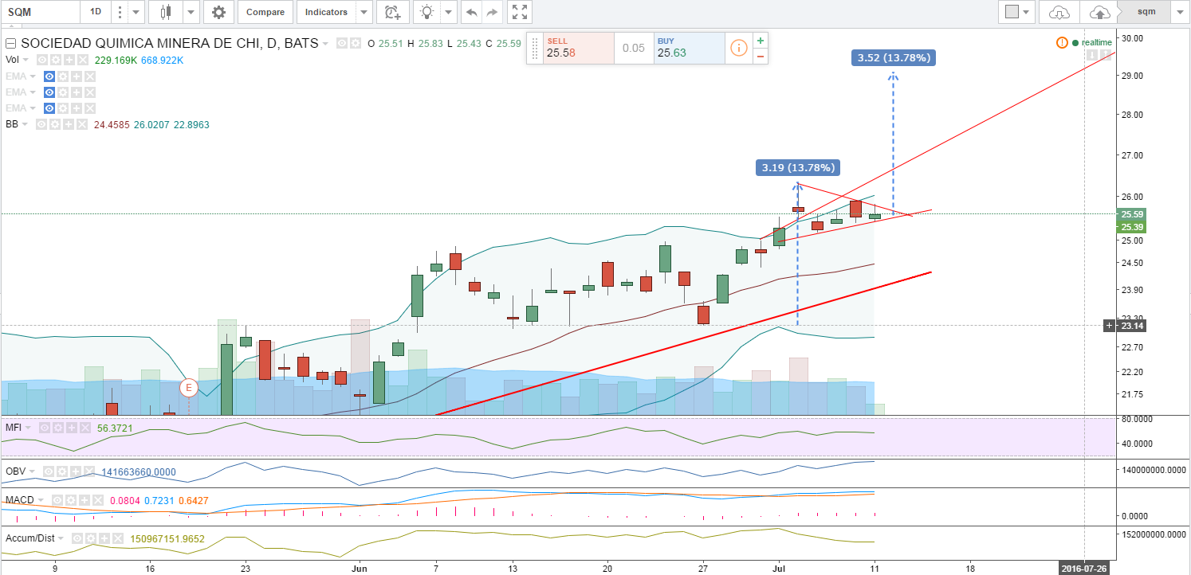Add indicator on Accum/Dist via plus icon
1191x575 pixels.
coord(104,538)
